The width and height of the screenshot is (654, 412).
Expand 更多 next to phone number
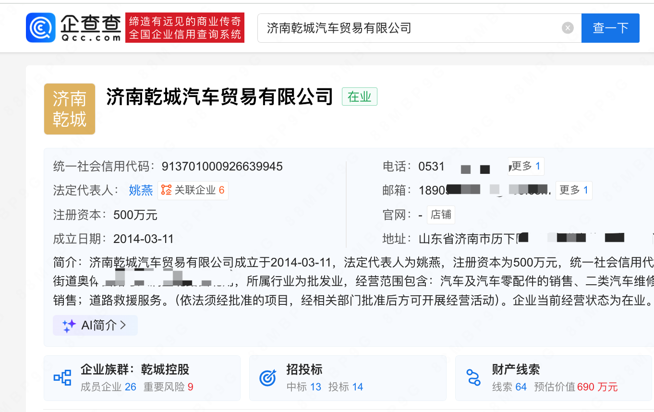tap(526, 166)
